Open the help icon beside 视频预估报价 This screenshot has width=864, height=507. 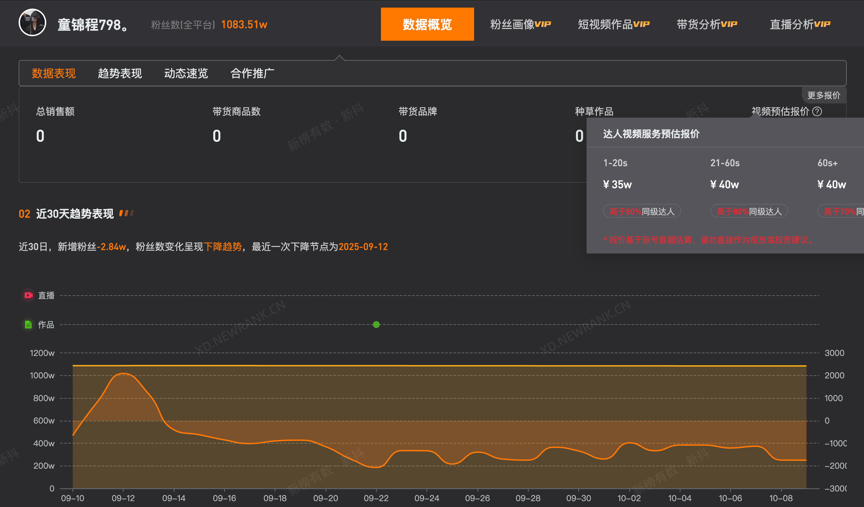pos(817,111)
